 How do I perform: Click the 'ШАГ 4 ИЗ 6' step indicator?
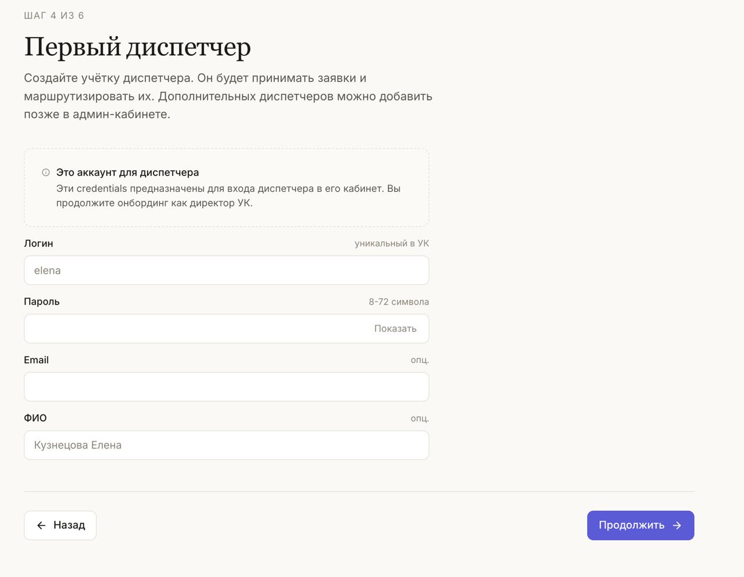click(54, 16)
